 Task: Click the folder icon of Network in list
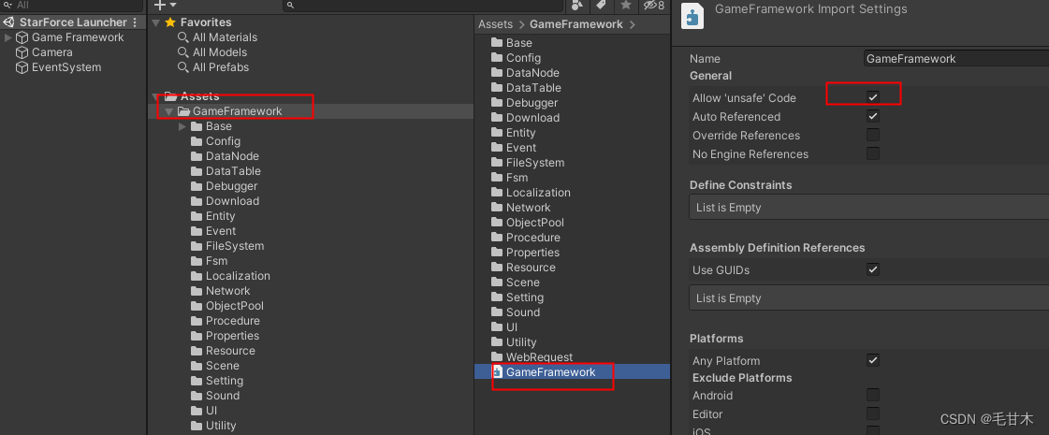pos(496,208)
